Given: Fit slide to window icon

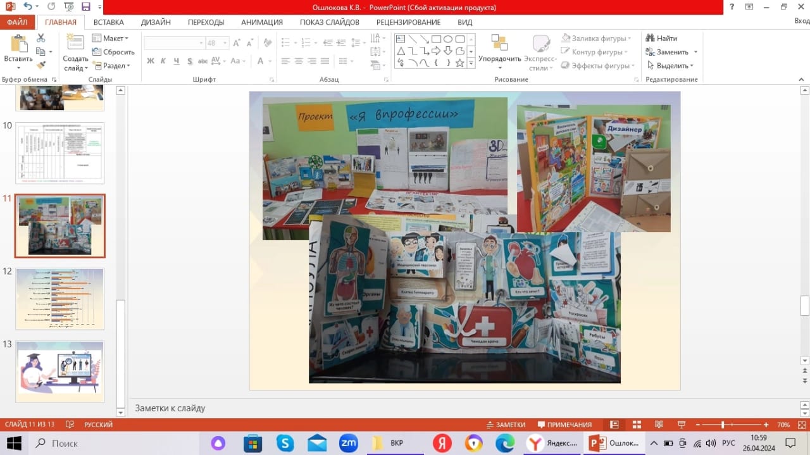Looking at the screenshot, I should click(799, 425).
